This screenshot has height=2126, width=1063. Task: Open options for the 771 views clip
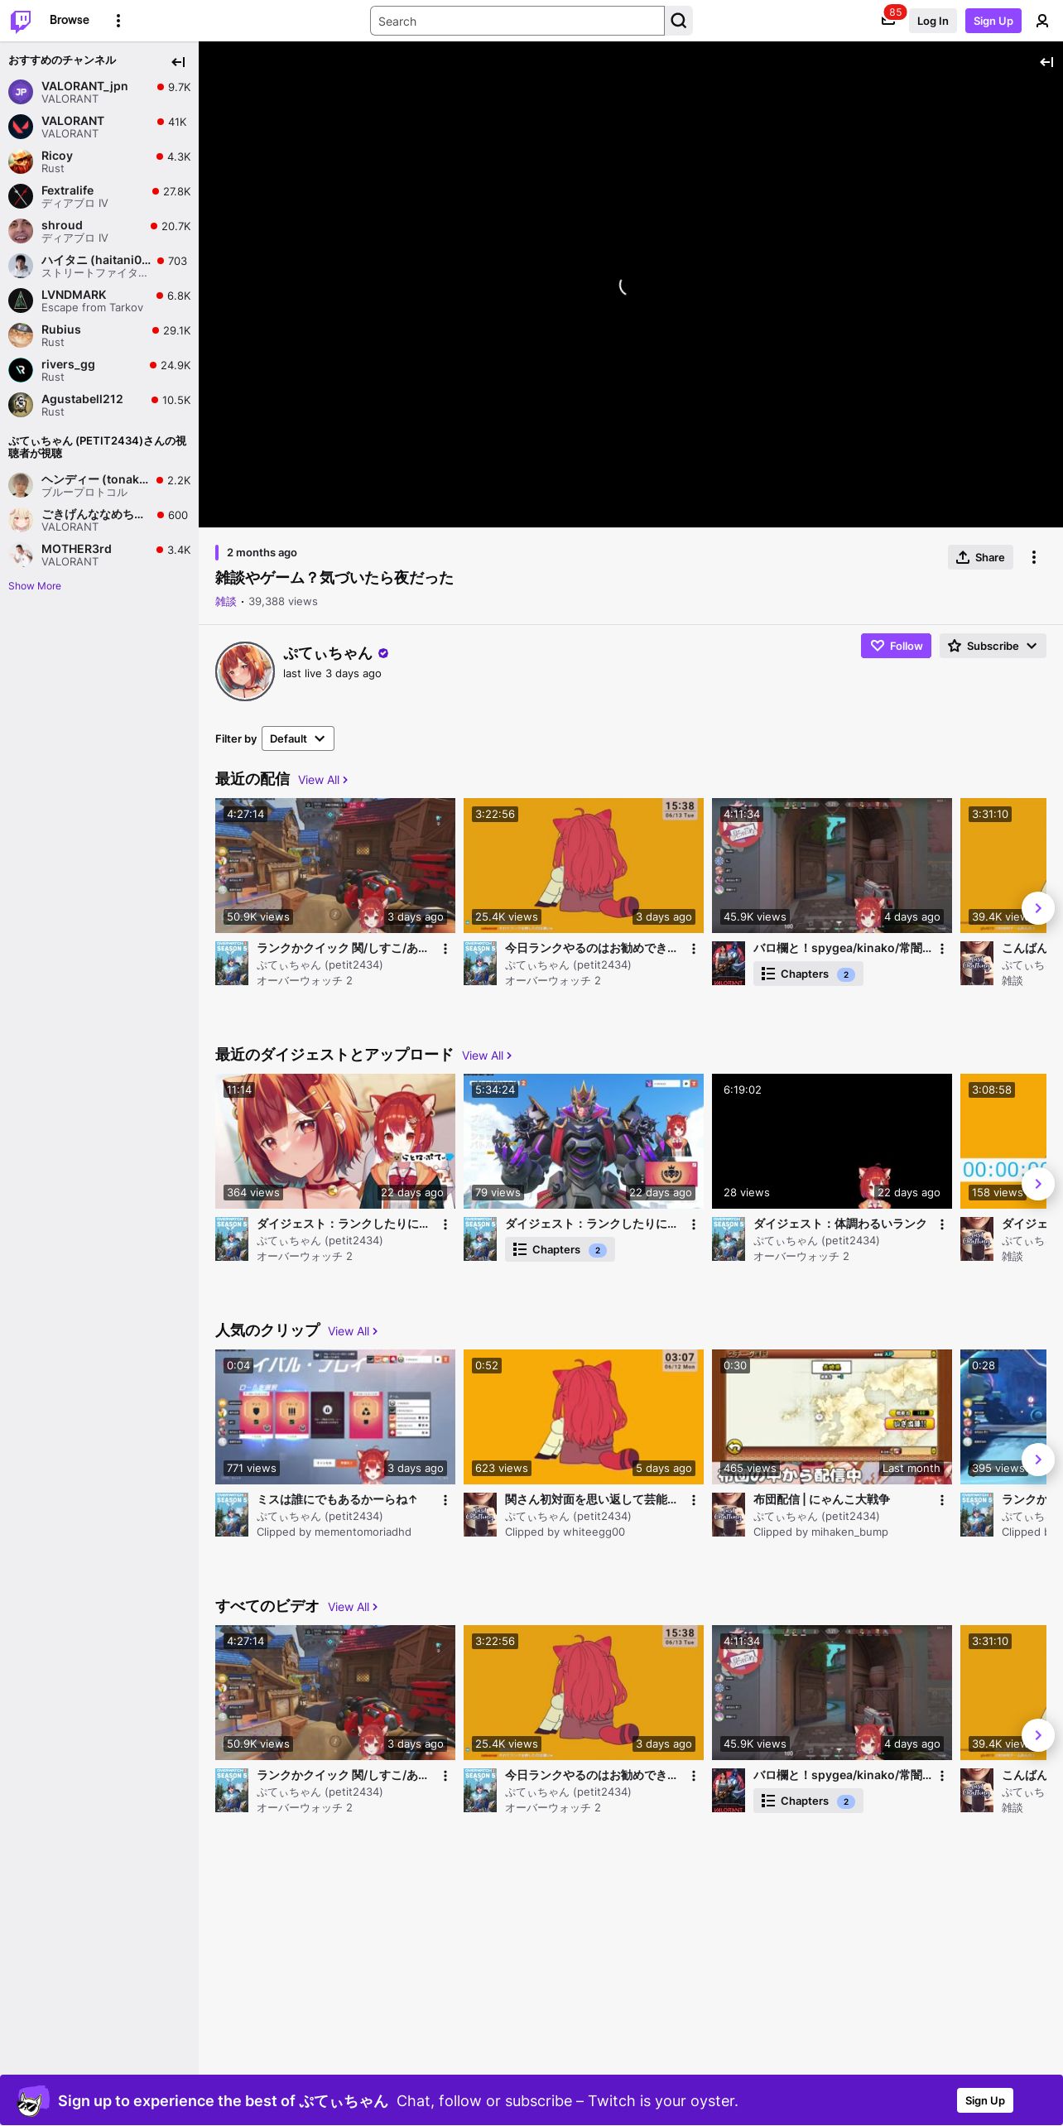coord(445,1500)
